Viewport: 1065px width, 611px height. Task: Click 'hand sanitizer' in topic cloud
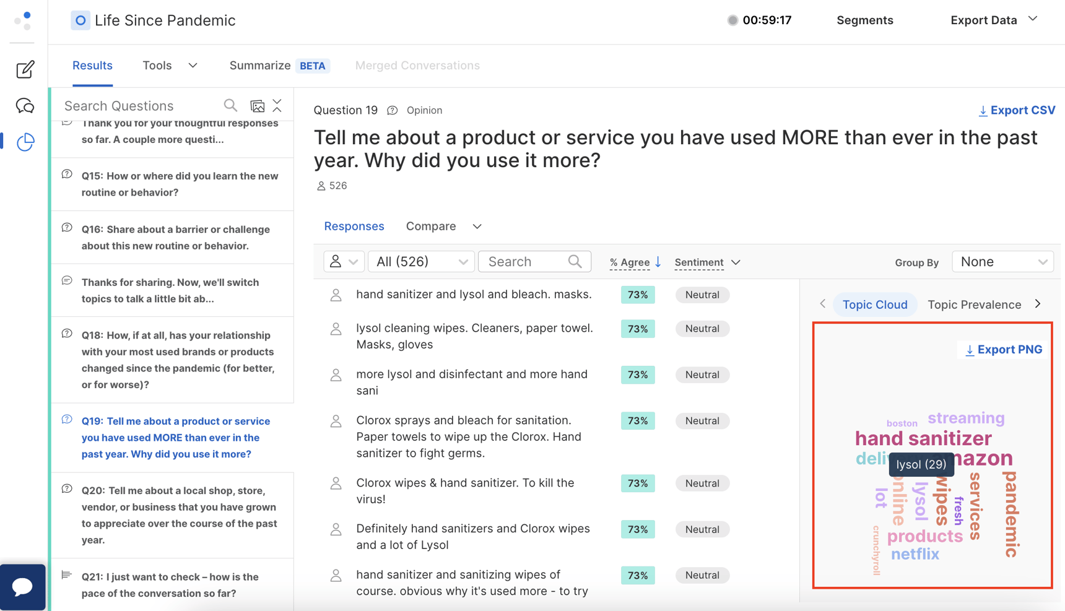(923, 438)
